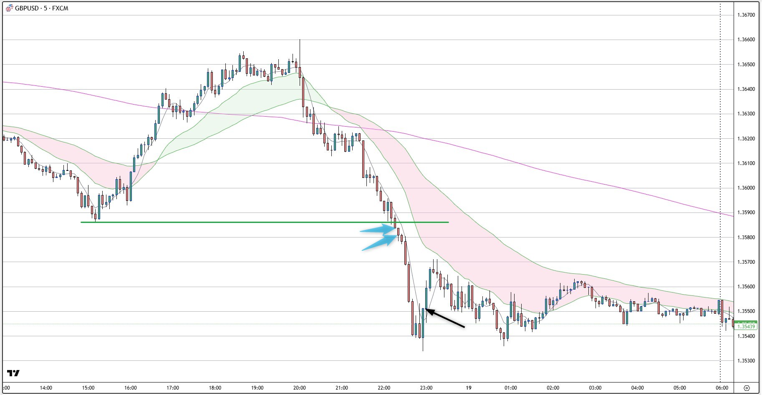Click the date marker 19 on time axis
The width and height of the screenshot is (762, 395).
(x=469, y=388)
